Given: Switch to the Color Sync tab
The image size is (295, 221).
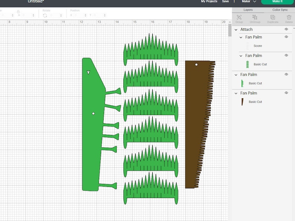Looking at the screenshot, I should 280,10.
